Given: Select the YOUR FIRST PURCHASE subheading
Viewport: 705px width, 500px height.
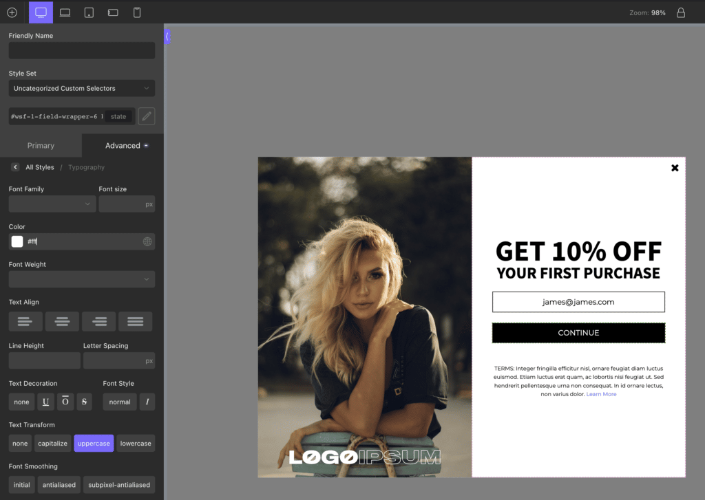Looking at the screenshot, I should coord(578,273).
